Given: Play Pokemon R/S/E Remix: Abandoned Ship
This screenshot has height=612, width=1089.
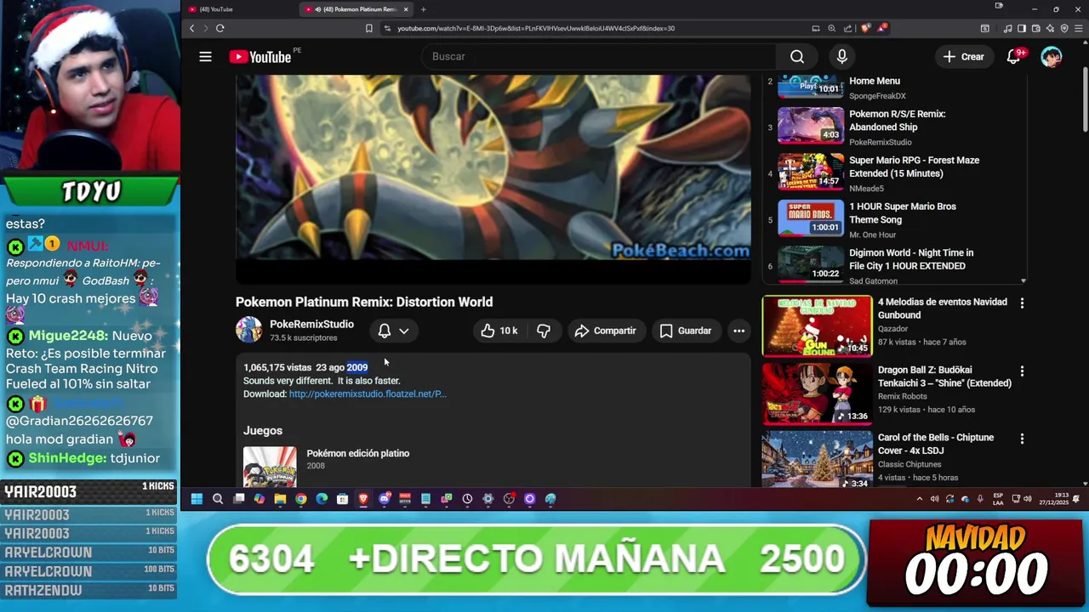Looking at the screenshot, I should click(893, 127).
